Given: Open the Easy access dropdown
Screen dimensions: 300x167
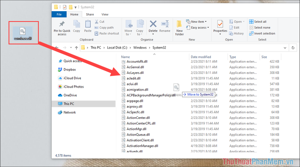Looking at the screenshot, I should pyautogui.click(x=198, y=27).
